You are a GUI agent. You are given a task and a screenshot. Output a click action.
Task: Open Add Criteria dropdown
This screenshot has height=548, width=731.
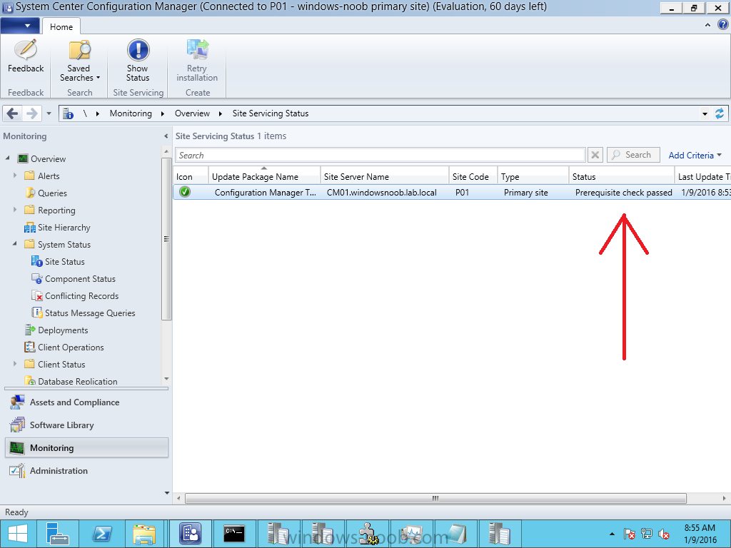[x=695, y=155]
